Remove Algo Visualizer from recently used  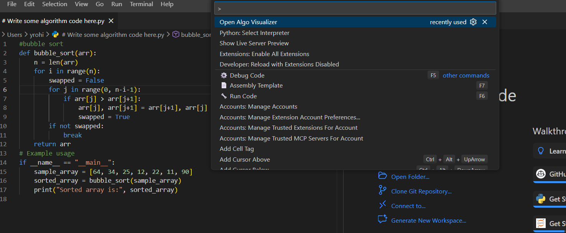click(x=485, y=22)
